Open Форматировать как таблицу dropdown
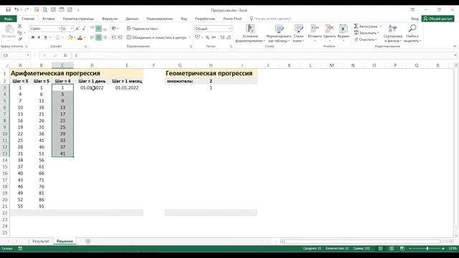This screenshot has width=459, height=258. pos(279,34)
